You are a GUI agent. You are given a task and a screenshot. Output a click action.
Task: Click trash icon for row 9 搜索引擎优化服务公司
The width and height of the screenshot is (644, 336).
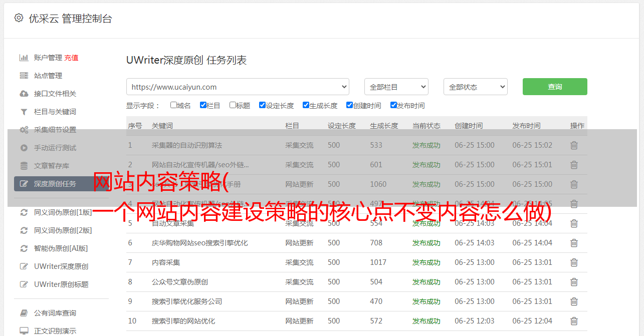pos(574,301)
